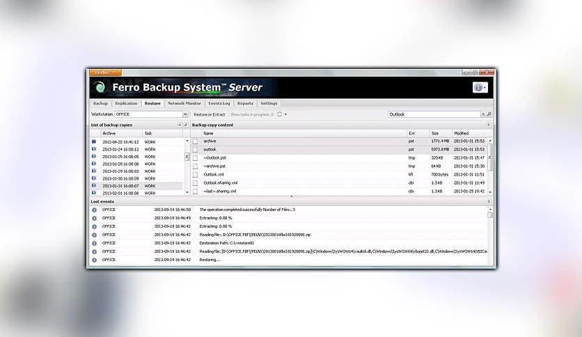This screenshot has height=337, width=582.
Task: Click Show tasks in progress link
Action: [251, 114]
